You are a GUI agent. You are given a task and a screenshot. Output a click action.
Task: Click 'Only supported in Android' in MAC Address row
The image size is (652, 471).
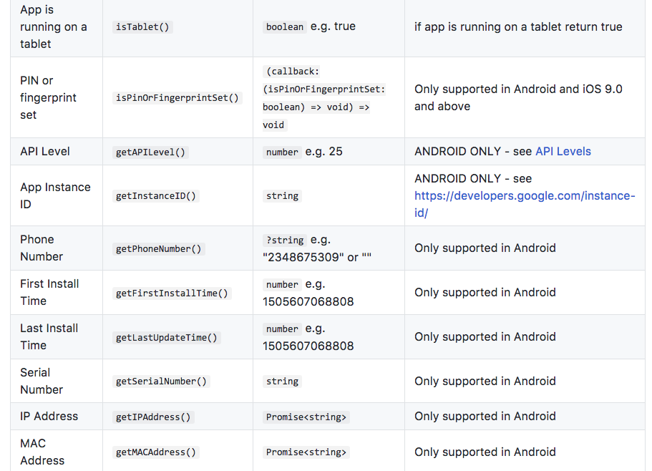click(485, 452)
